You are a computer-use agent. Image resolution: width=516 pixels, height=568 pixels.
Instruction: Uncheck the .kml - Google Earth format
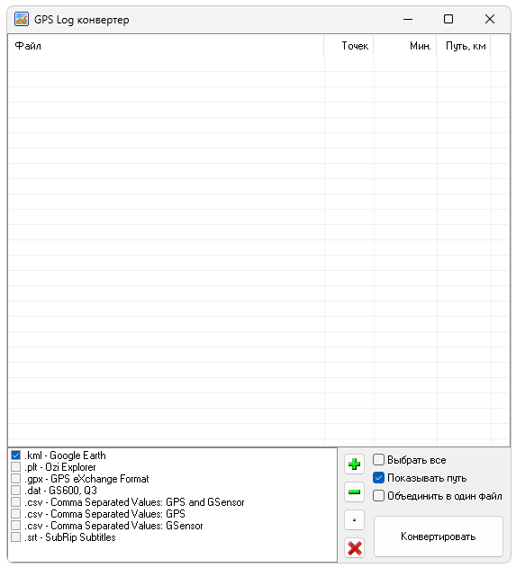click(x=16, y=455)
